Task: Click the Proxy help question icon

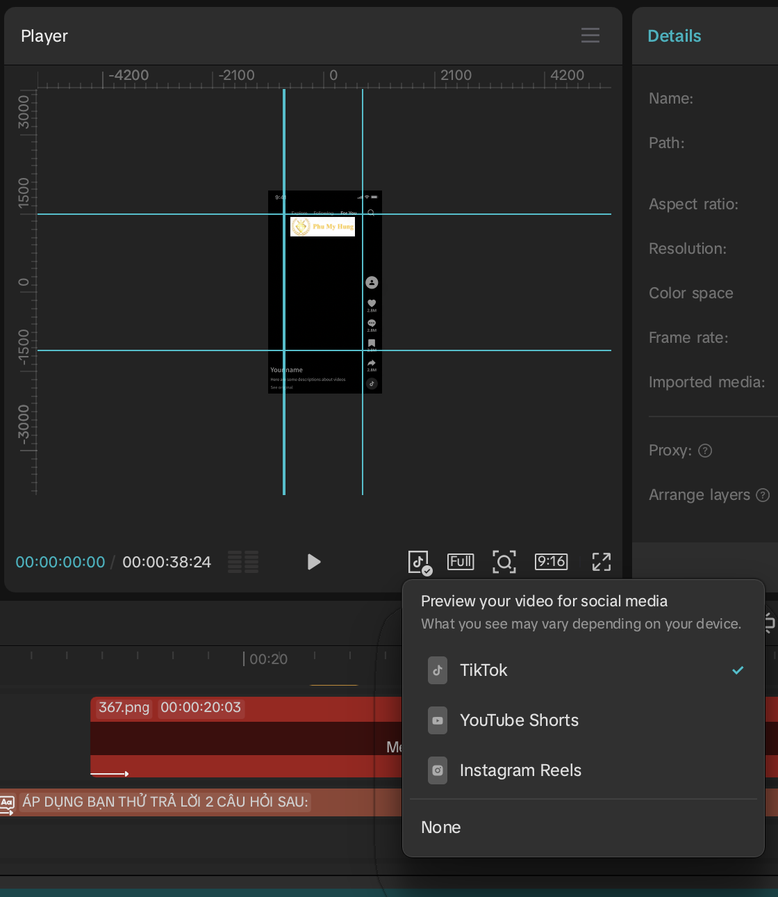Action: 705,451
